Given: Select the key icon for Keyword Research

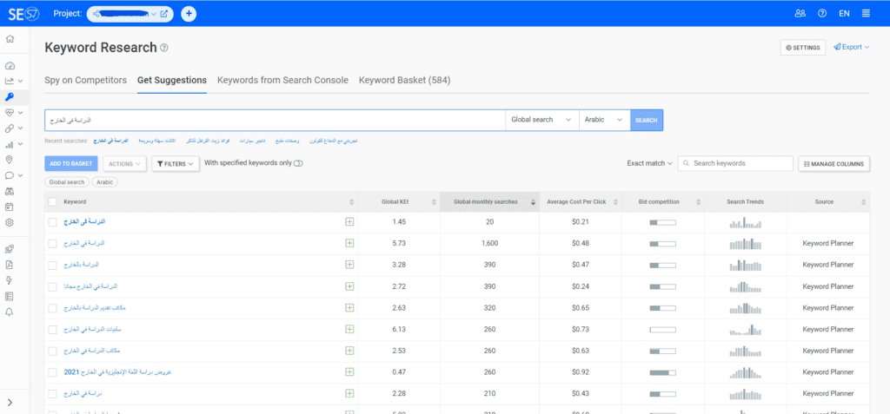Looking at the screenshot, I should (10, 97).
